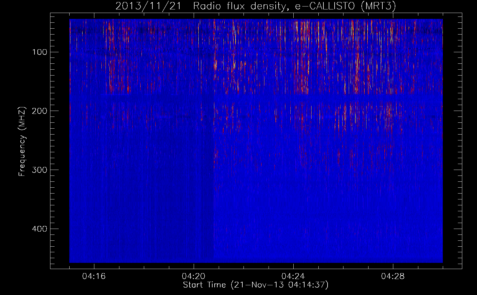Screen dimensions: 477x295
Task: Click the 04:24 time tick label
Action: [x=293, y=276]
